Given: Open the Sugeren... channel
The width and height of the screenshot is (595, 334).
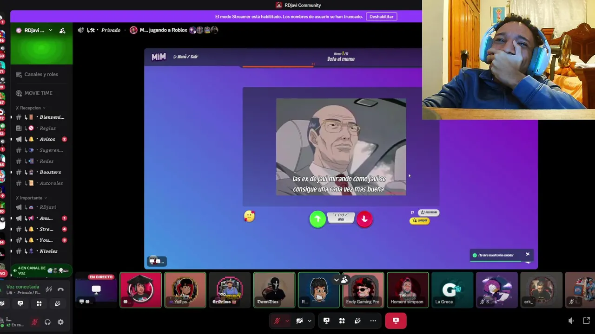Looking at the screenshot, I should [x=41, y=150].
